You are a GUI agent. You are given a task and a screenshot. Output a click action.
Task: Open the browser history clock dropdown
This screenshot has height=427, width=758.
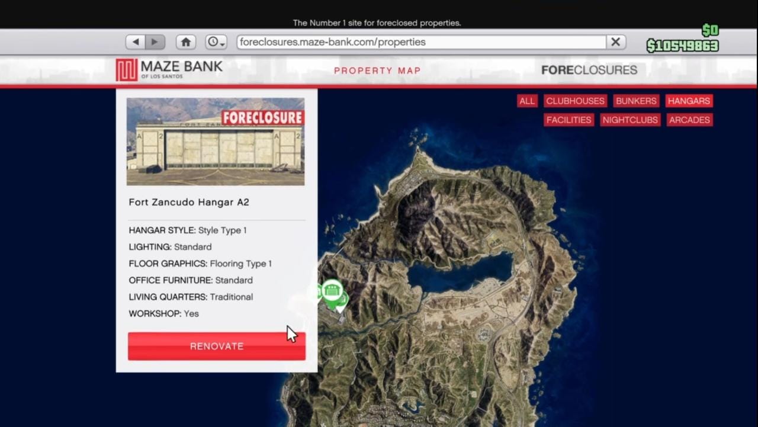(216, 42)
